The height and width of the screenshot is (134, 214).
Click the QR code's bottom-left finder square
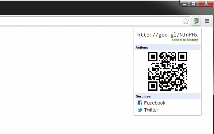[x=153, y=86]
